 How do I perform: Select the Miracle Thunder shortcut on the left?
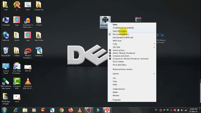point(28,53)
